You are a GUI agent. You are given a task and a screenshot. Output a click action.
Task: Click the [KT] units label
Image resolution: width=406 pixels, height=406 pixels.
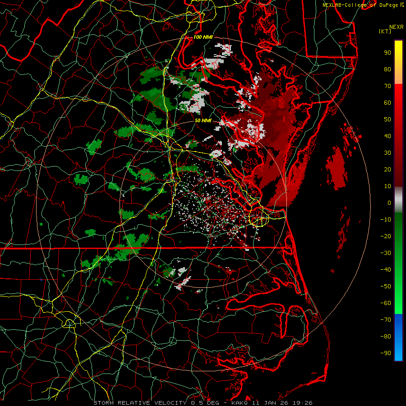click(x=385, y=31)
